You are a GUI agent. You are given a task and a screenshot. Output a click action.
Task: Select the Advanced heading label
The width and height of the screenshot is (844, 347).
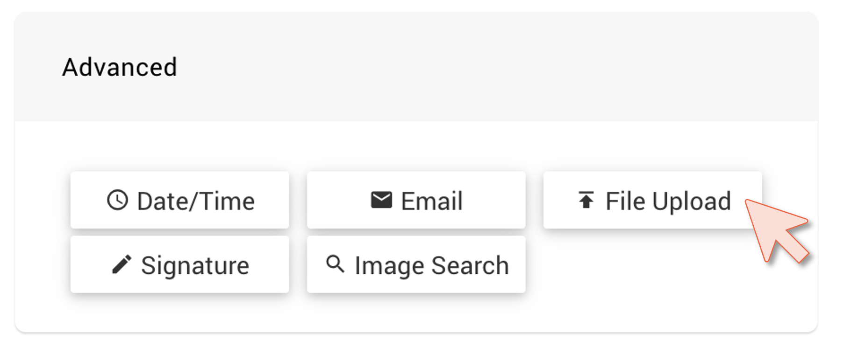[x=121, y=67]
